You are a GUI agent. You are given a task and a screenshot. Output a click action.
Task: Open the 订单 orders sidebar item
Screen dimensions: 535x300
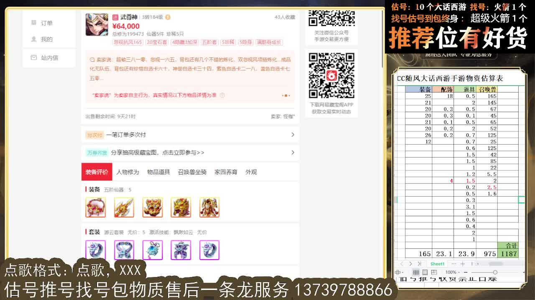[42, 23]
